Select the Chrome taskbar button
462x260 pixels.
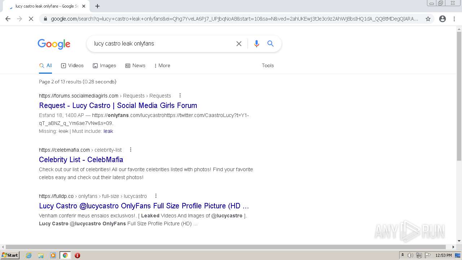65,255
